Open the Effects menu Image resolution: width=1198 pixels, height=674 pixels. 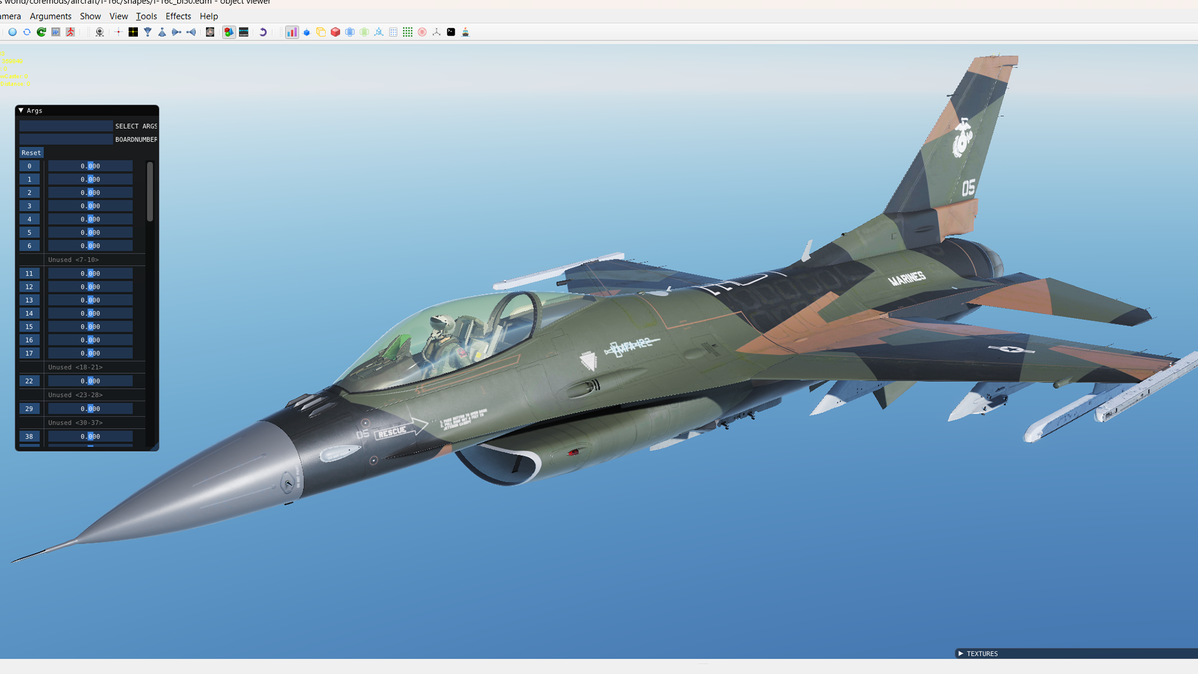178,16
